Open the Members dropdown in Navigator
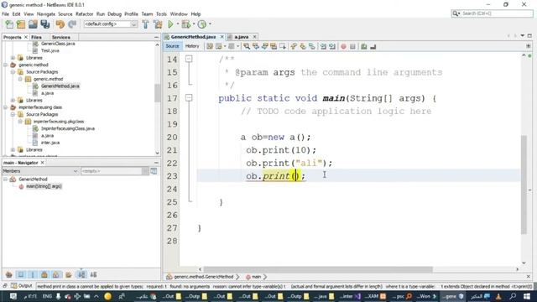Screen dimensions: 537x302 [x=40, y=171]
